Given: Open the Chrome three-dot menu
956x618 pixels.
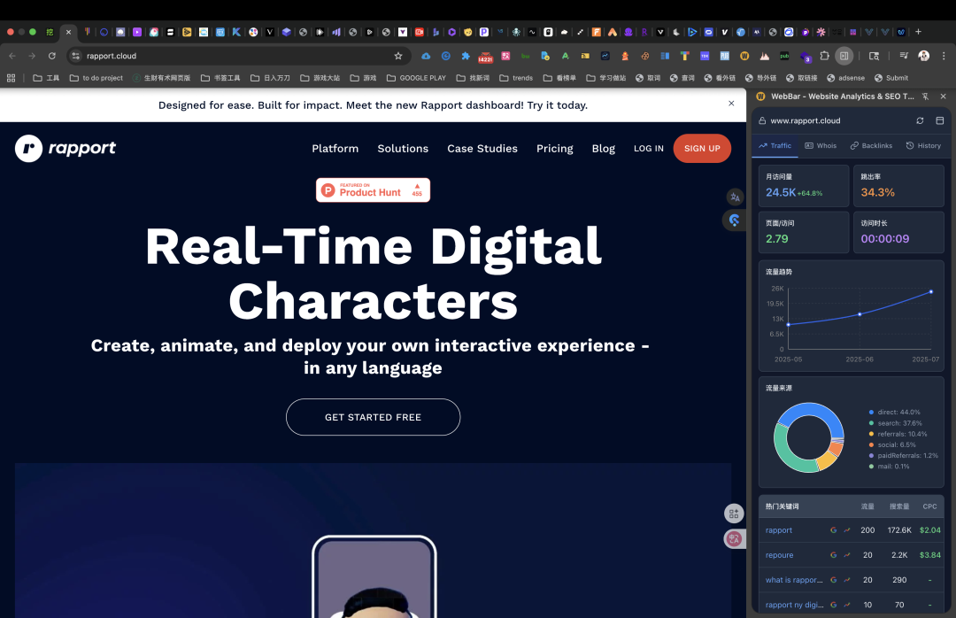Looking at the screenshot, I should click(944, 56).
